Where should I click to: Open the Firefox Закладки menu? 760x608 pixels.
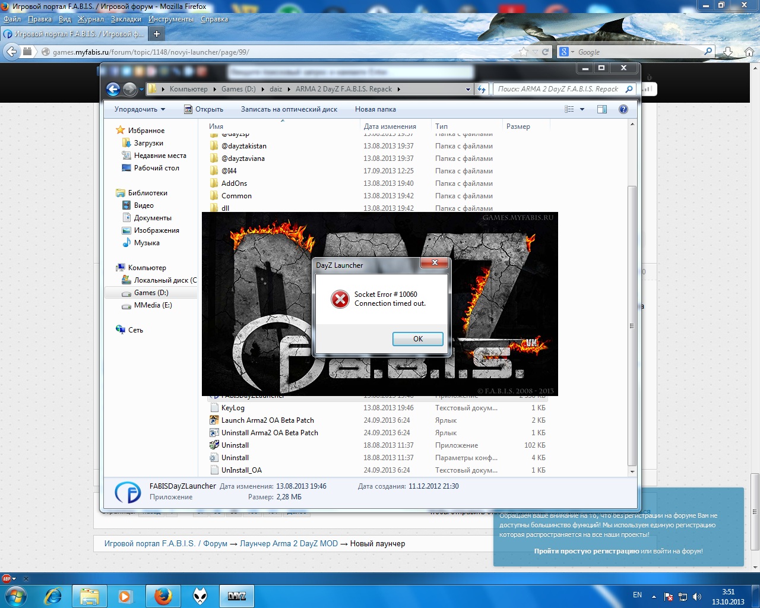(126, 19)
